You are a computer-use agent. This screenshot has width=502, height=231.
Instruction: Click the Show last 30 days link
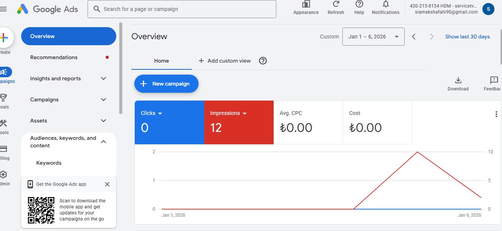[467, 37]
